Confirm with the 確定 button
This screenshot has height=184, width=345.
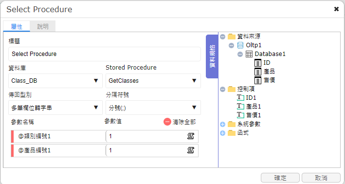point(280,178)
